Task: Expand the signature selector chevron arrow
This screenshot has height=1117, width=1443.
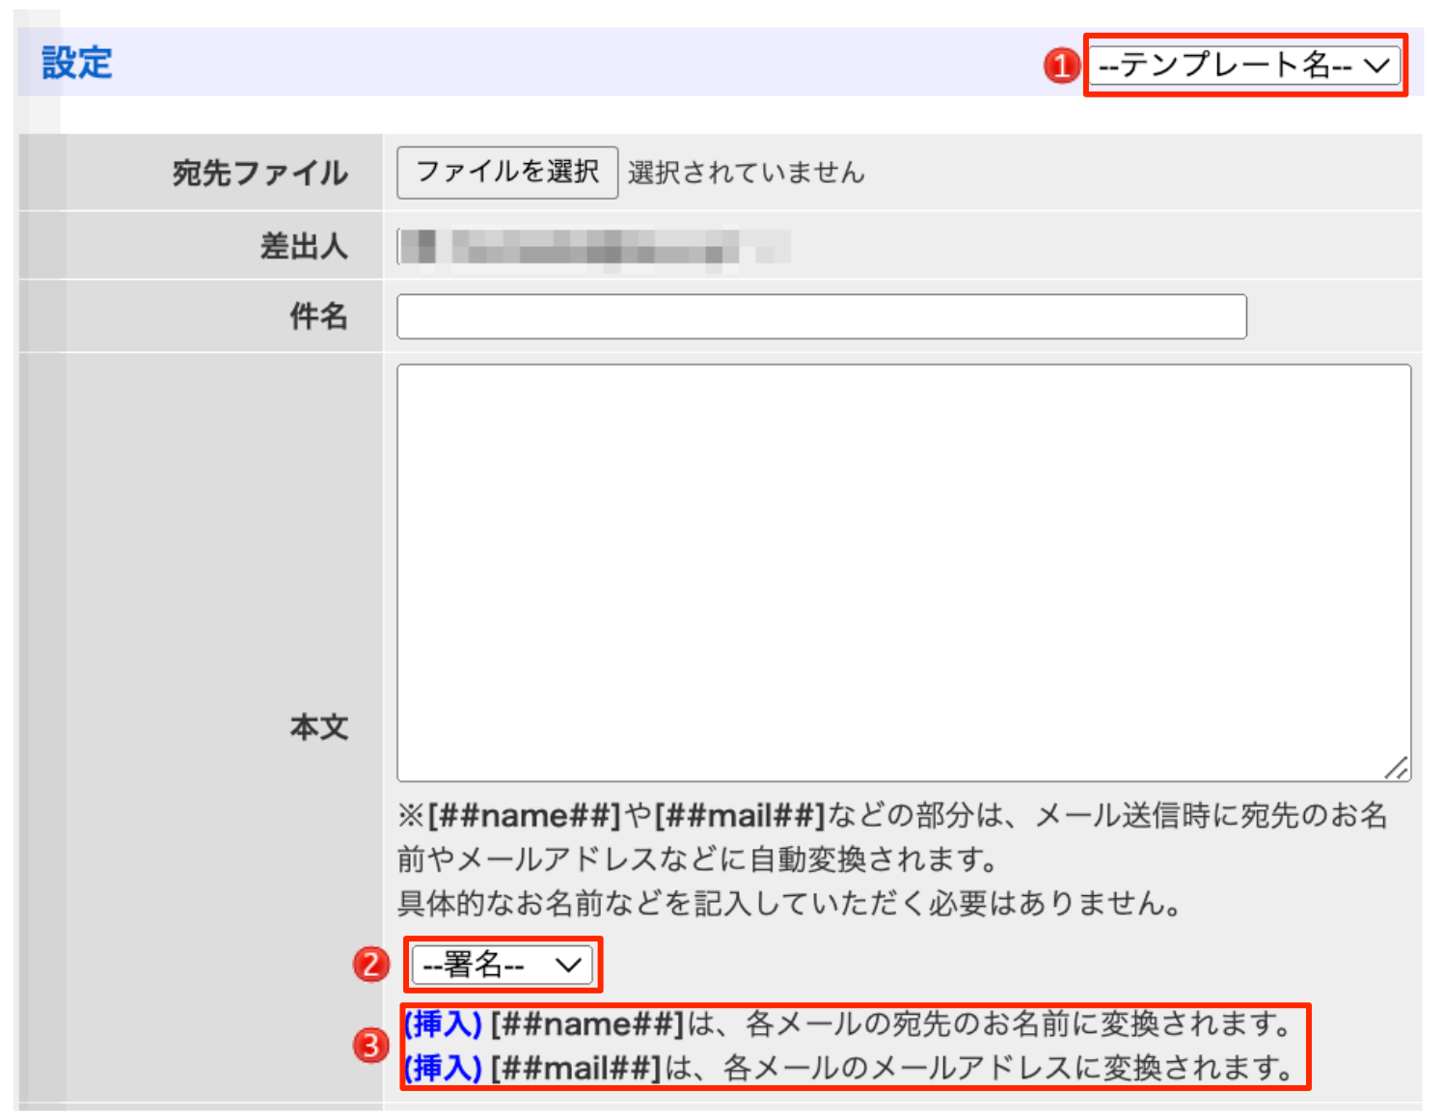Action: point(567,964)
